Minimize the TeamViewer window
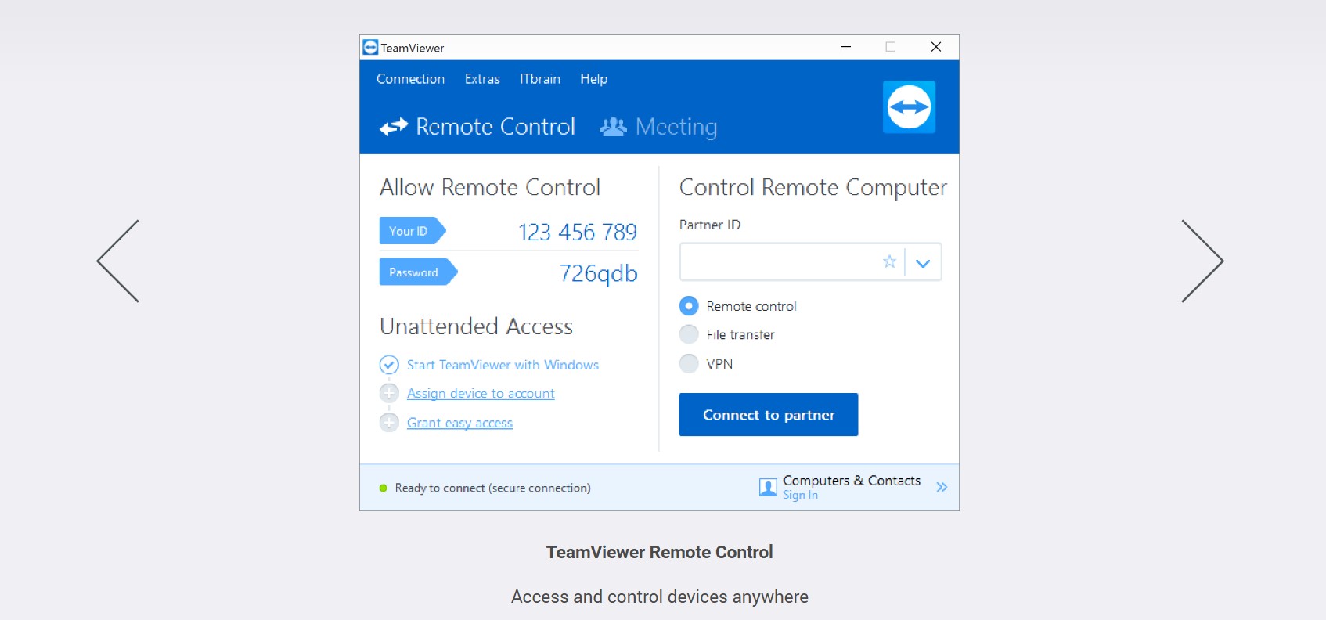This screenshot has width=1326, height=620. coord(845,47)
